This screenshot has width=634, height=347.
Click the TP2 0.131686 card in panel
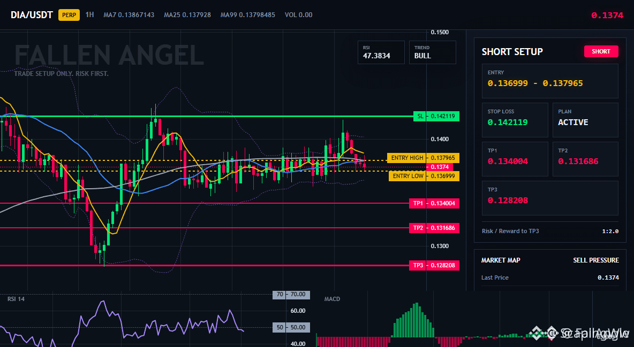pos(585,159)
